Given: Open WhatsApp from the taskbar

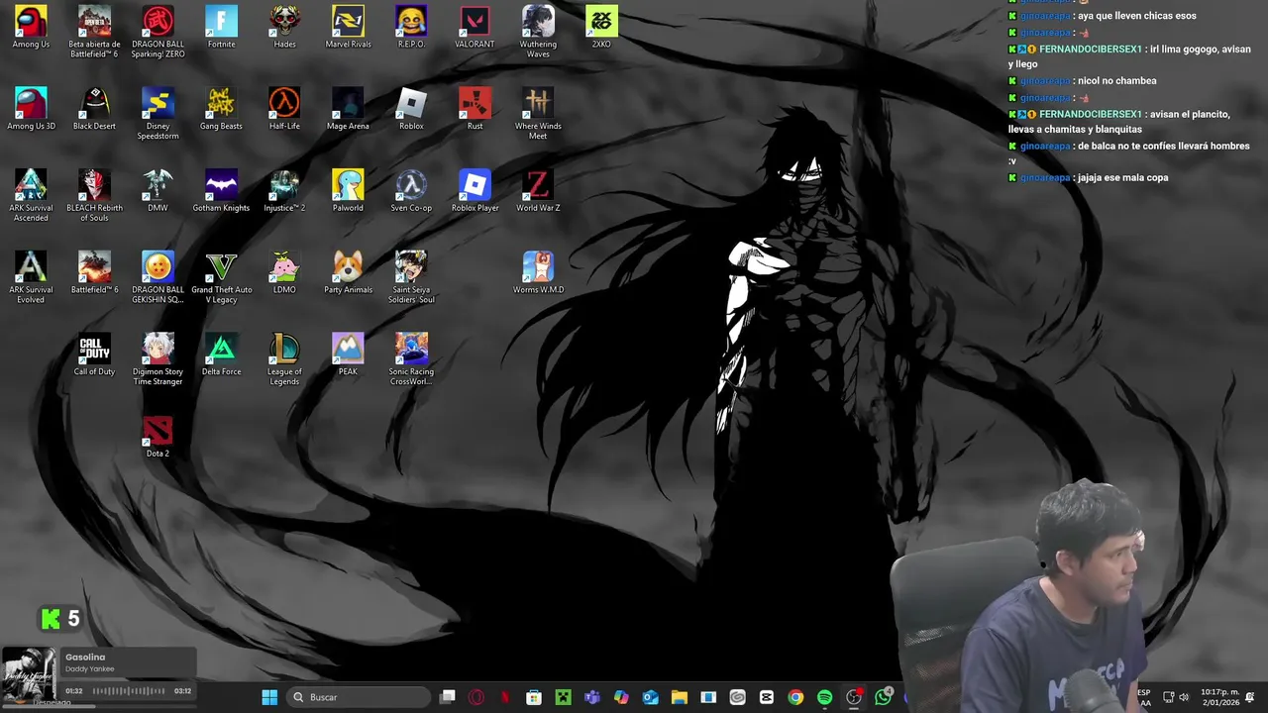Looking at the screenshot, I should click(883, 697).
